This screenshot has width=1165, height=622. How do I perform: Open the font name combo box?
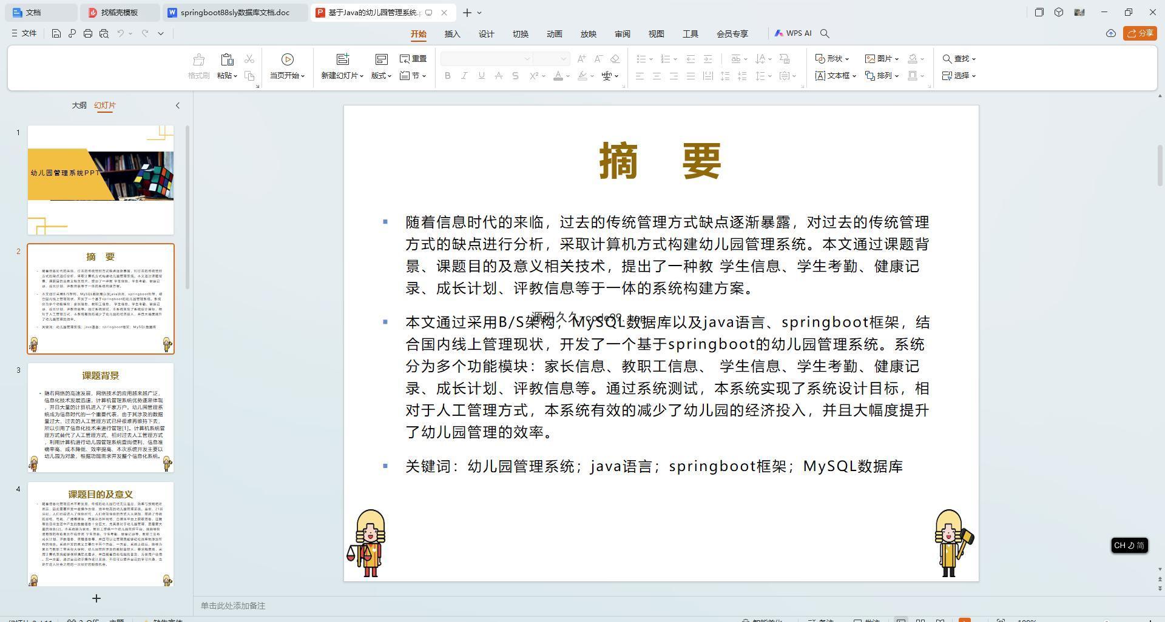point(487,59)
